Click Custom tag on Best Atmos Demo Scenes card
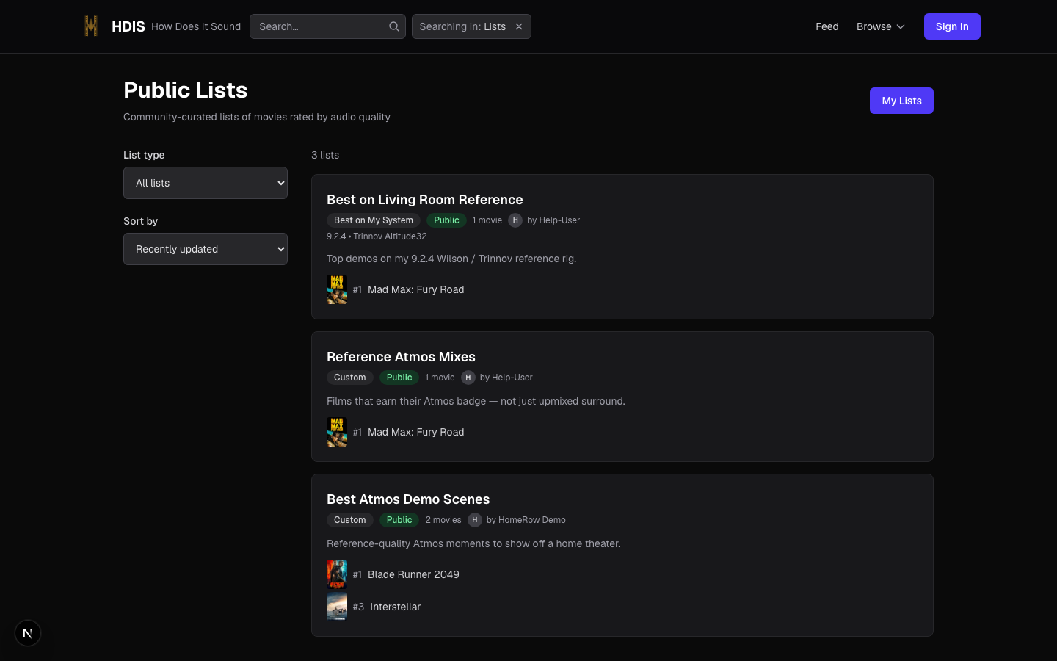Screen dimensions: 1057x661 [x=350, y=520]
